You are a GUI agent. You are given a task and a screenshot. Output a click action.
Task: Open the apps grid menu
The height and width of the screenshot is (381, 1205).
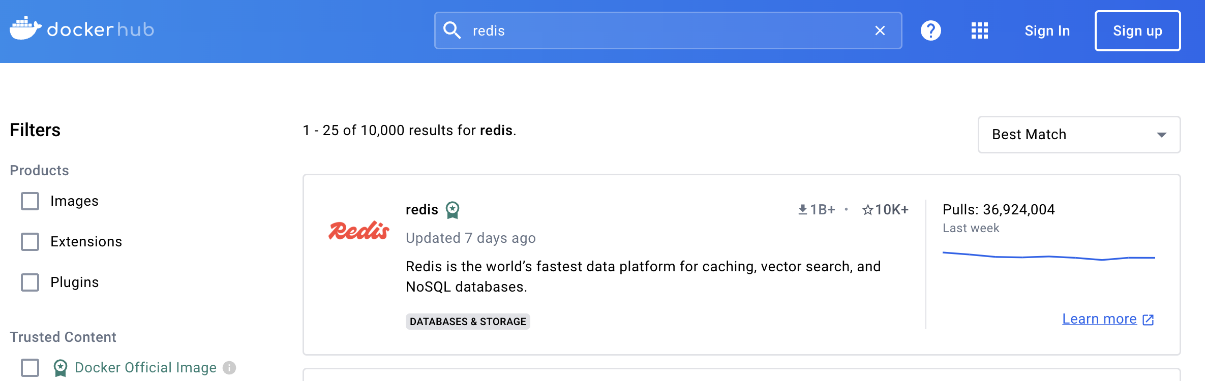[x=979, y=30]
